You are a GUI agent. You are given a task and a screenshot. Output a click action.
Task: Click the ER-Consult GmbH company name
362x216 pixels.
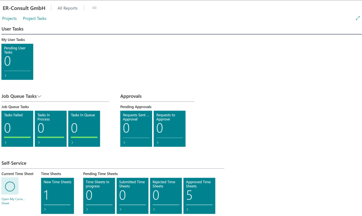coord(24,8)
